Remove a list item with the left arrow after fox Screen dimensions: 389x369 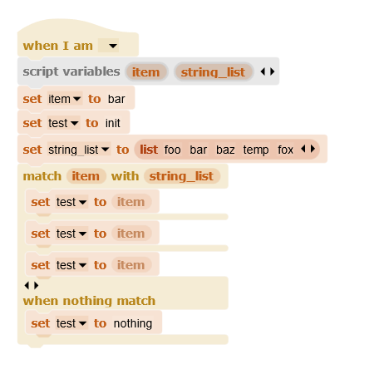coord(303,149)
